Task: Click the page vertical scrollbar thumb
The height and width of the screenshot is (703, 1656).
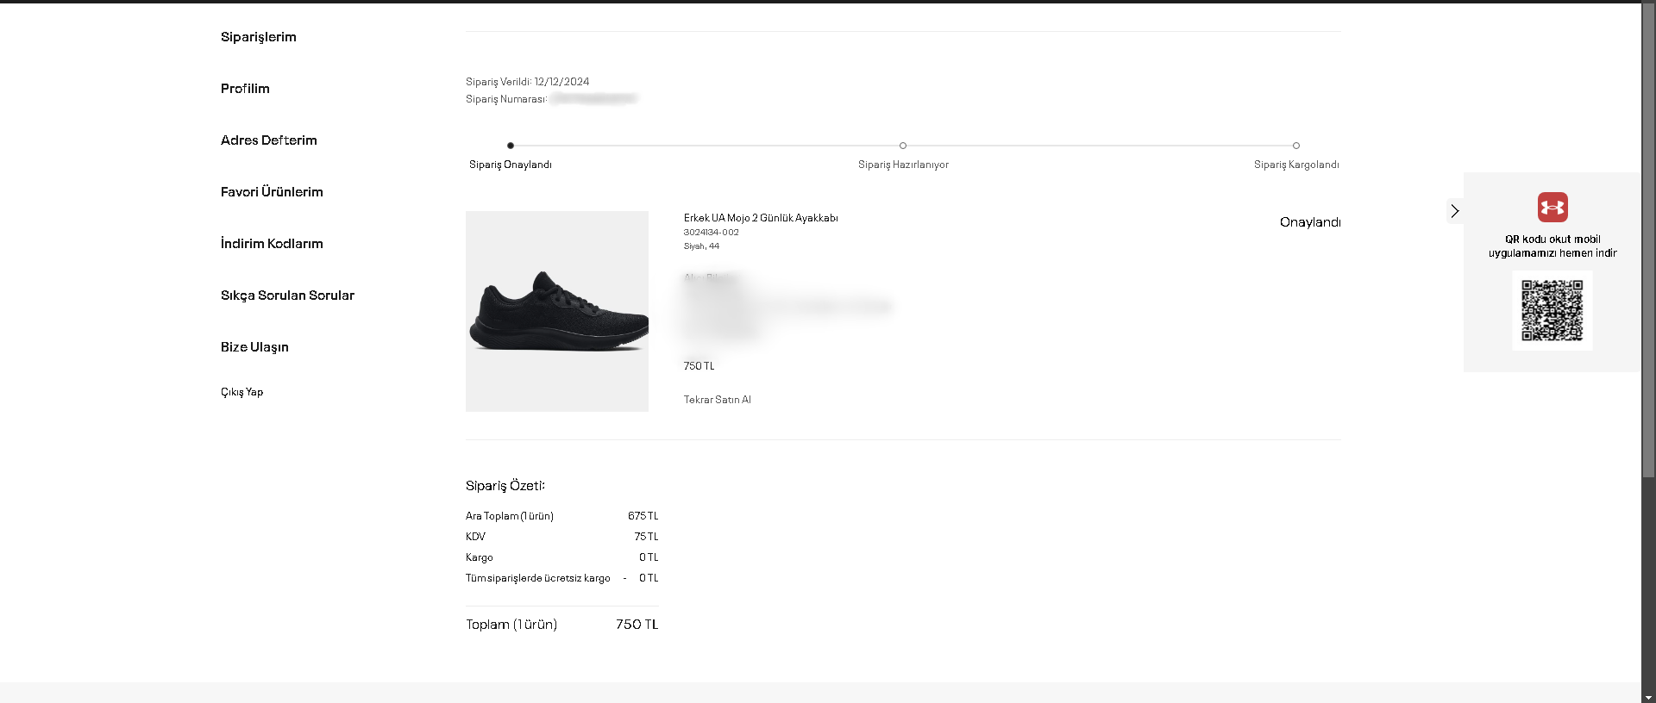Action: (1648, 241)
